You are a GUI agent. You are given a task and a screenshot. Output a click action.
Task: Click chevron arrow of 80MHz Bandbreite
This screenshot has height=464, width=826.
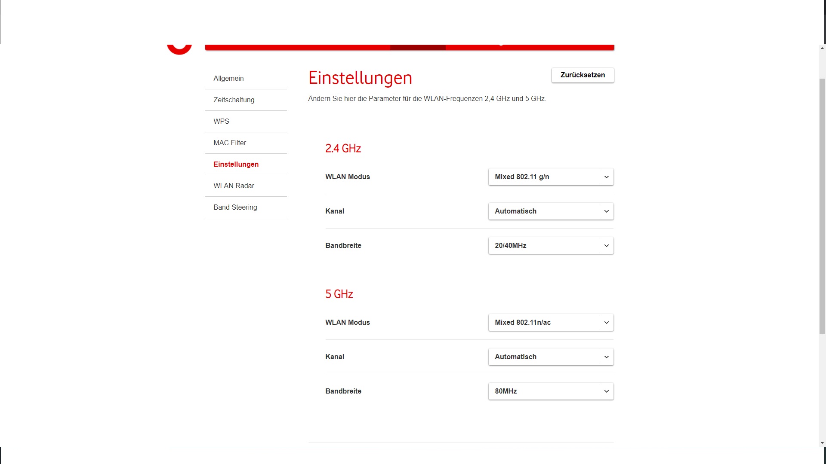(x=606, y=391)
